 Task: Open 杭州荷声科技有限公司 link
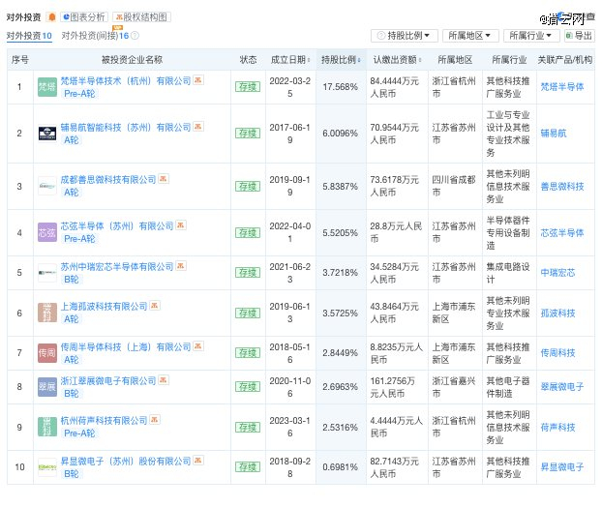point(105,421)
